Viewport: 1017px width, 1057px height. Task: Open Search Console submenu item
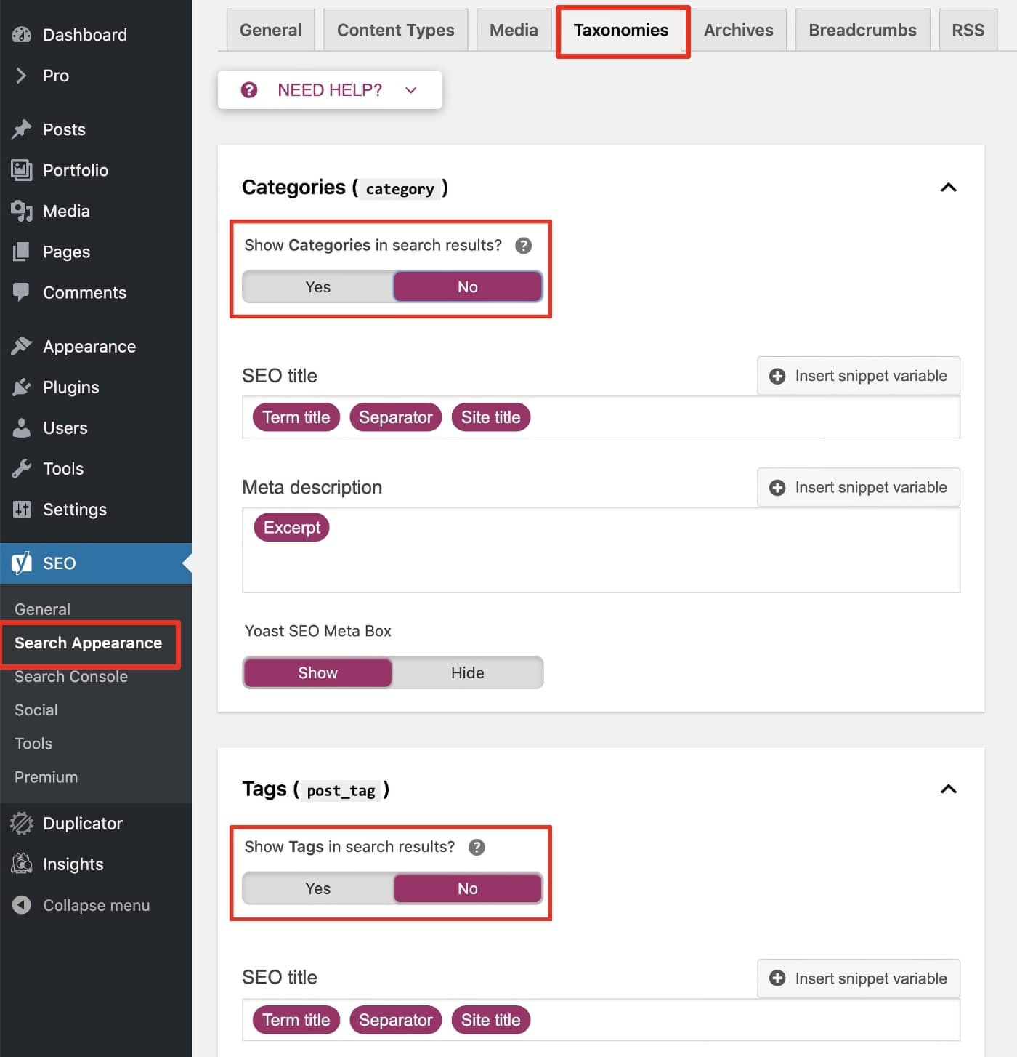point(71,676)
